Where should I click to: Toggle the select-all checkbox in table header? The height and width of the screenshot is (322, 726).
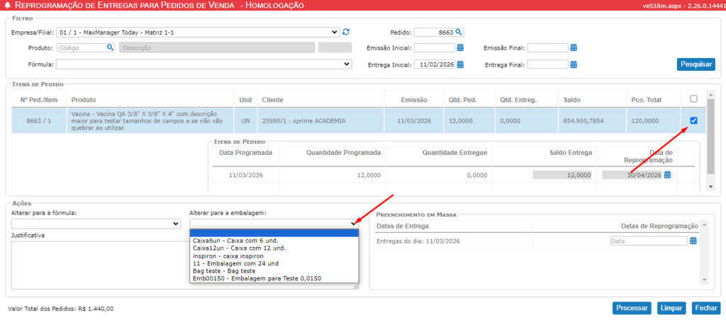[x=693, y=99]
